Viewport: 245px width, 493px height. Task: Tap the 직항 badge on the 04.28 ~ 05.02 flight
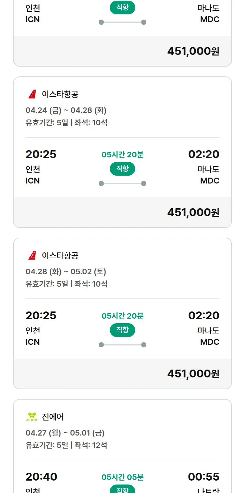[122, 330]
